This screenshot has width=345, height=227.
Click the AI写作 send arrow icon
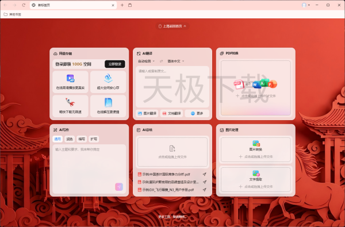(x=119, y=187)
